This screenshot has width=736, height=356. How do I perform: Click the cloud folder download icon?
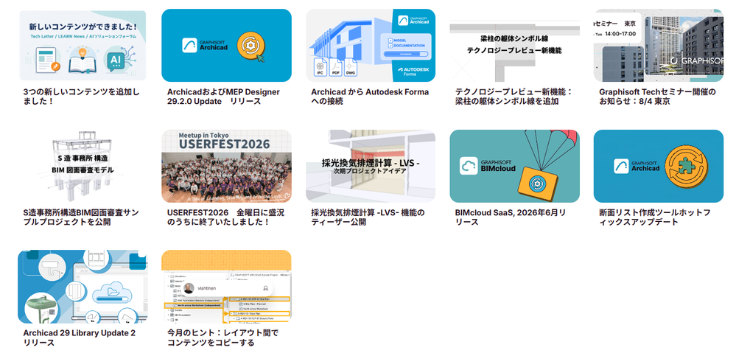tap(113, 292)
